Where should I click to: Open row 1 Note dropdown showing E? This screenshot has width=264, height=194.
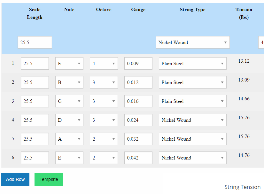click(x=69, y=64)
